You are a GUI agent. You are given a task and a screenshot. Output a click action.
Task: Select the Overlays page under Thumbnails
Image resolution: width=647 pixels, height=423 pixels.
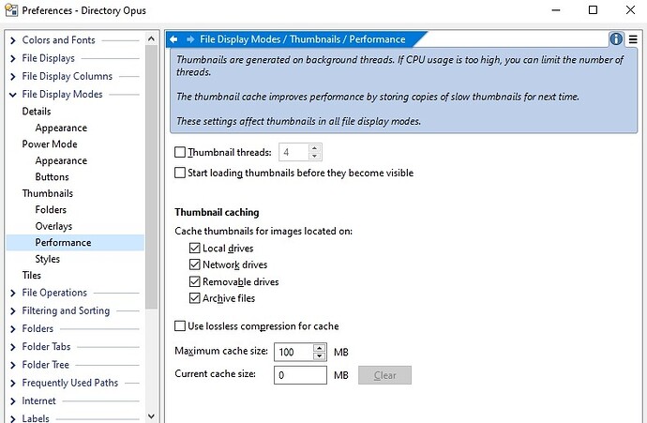(53, 226)
